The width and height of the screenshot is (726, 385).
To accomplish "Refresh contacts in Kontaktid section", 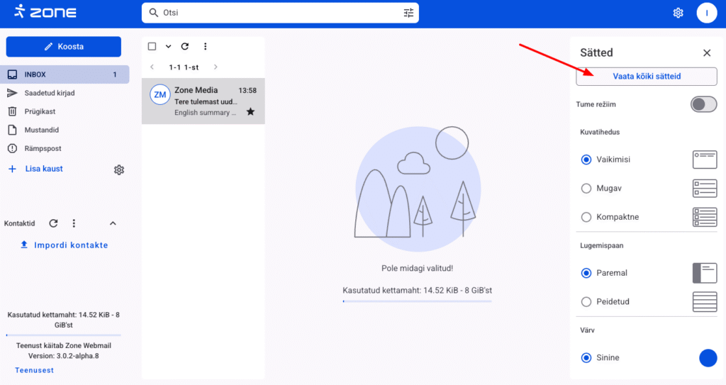I will coord(53,223).
